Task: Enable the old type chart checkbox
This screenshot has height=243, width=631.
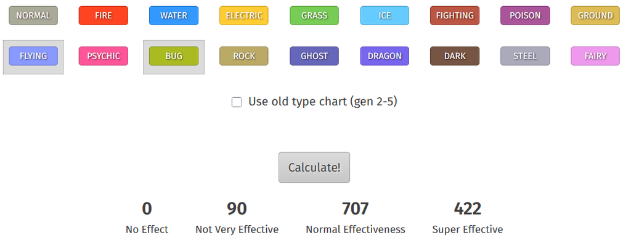Action: pyautogui.click(x=237, y=102)
